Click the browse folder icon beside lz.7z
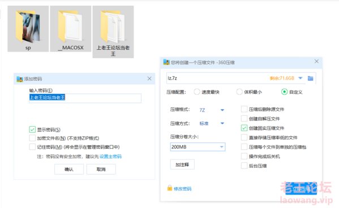 (311, 78)
